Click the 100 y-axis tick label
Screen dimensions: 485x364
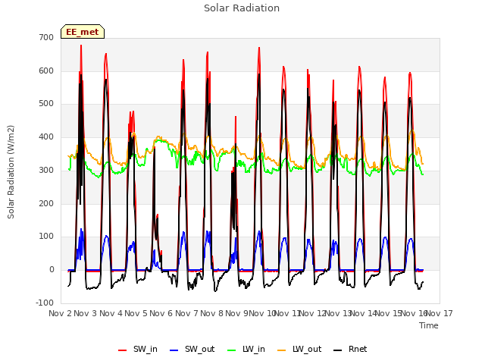[x=46, y=237]
